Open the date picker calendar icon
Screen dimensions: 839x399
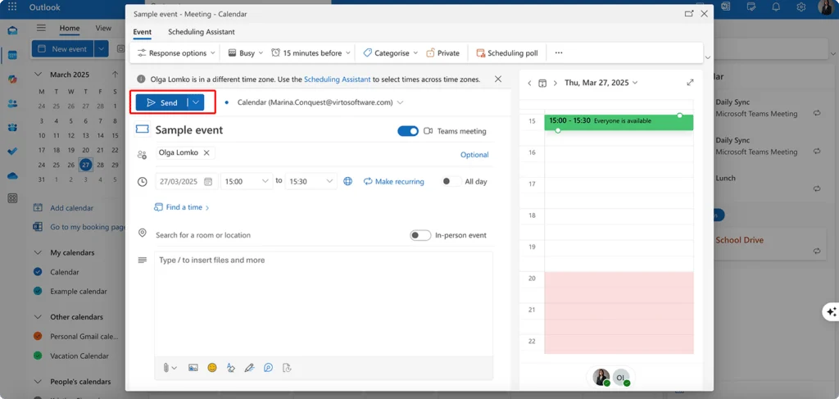point(208,181)
